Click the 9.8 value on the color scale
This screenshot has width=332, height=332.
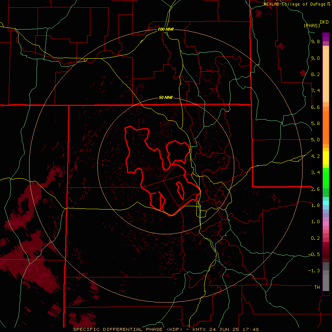pyautogui.click(x=315, y=41)
